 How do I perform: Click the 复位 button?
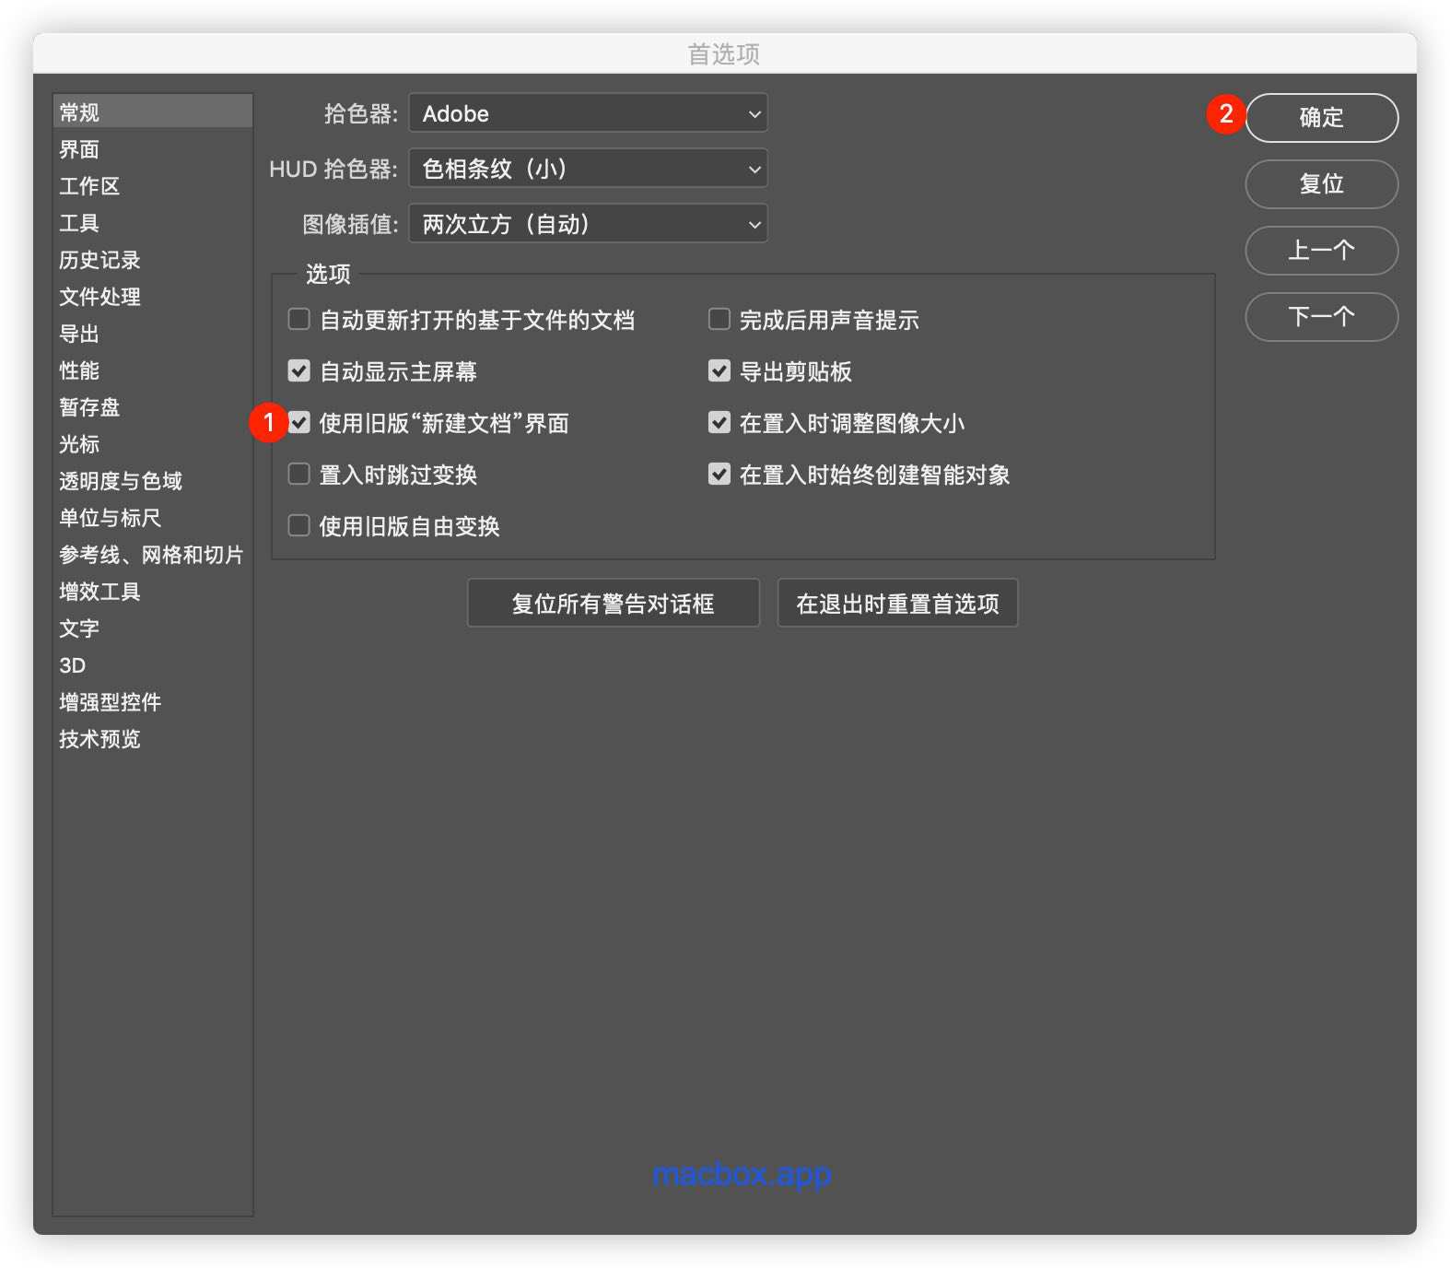point(1321,184)
